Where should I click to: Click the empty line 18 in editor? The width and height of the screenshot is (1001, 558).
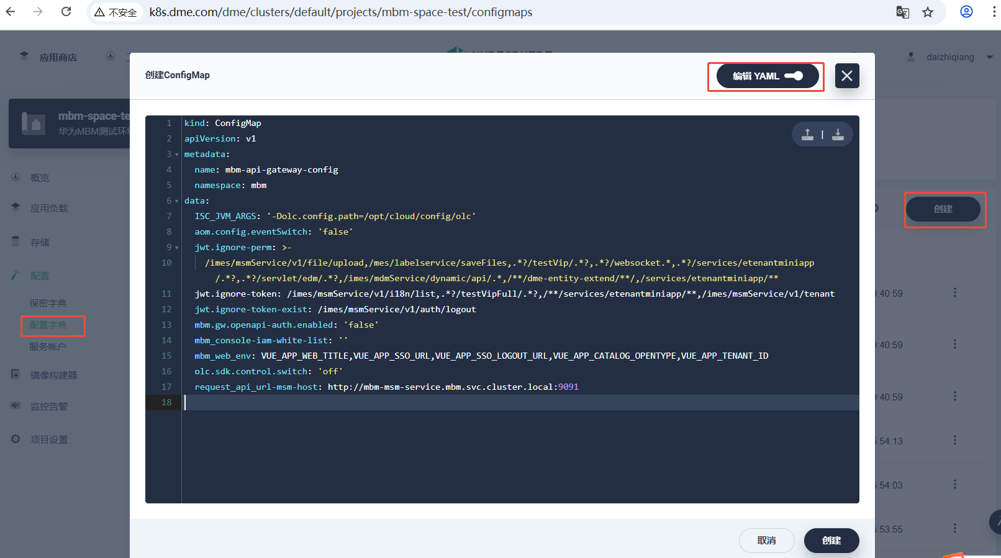(497, 403)
